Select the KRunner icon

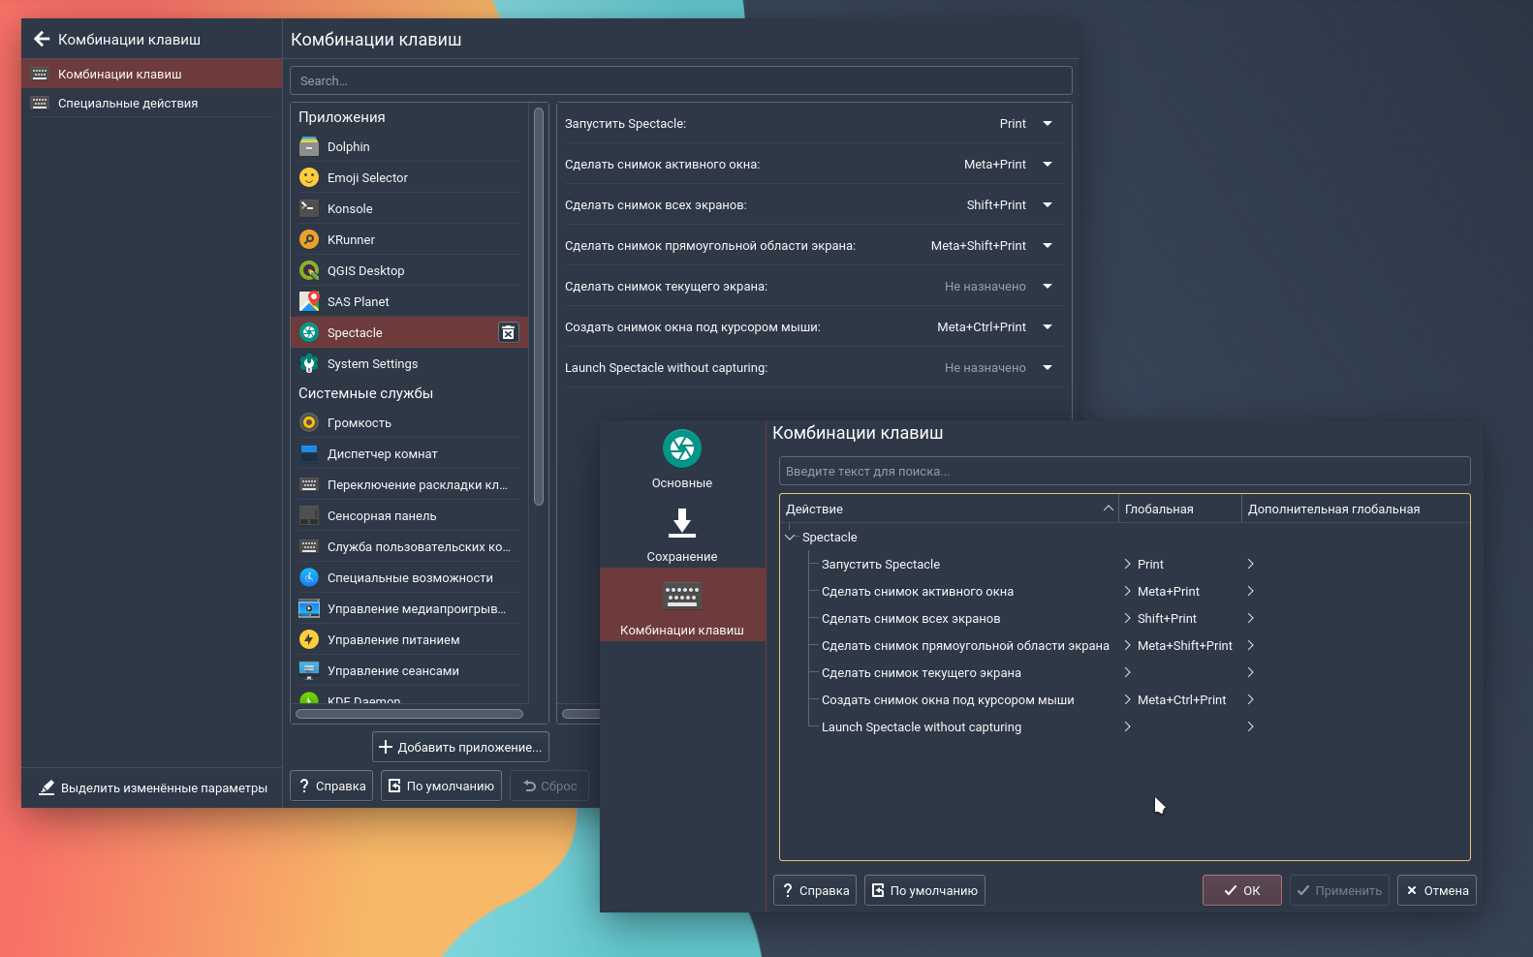pyautogui.click(x=309, y=239)
